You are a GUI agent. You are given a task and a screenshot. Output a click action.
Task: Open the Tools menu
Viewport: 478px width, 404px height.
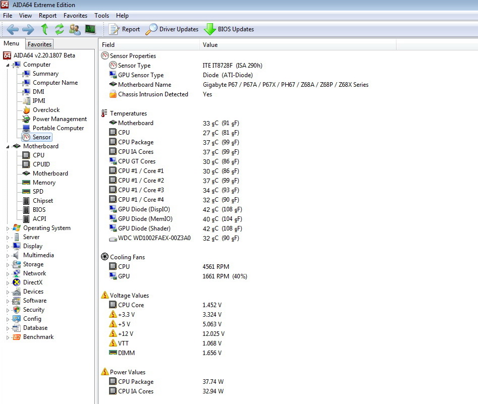pyautogui.click(x=101, y=16)
